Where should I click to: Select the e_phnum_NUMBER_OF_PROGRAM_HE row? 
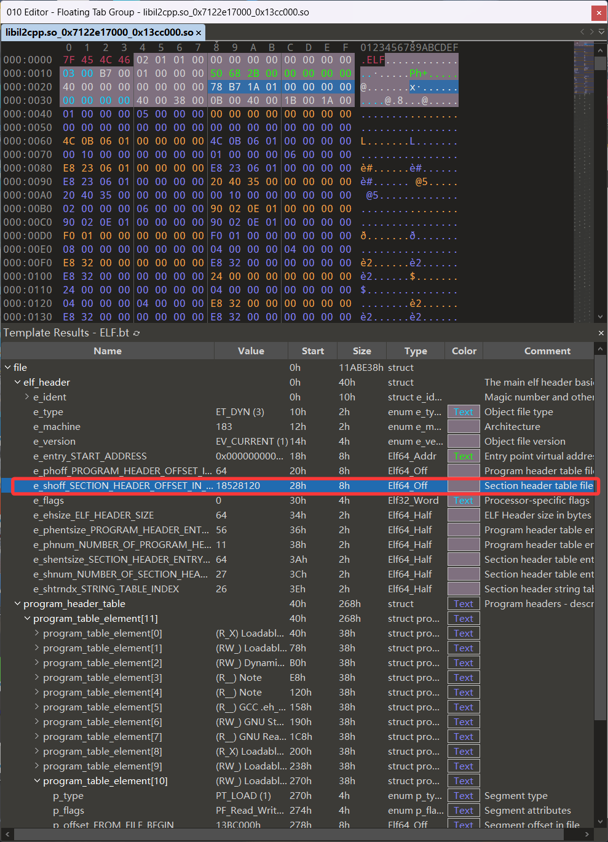point(298,544)
